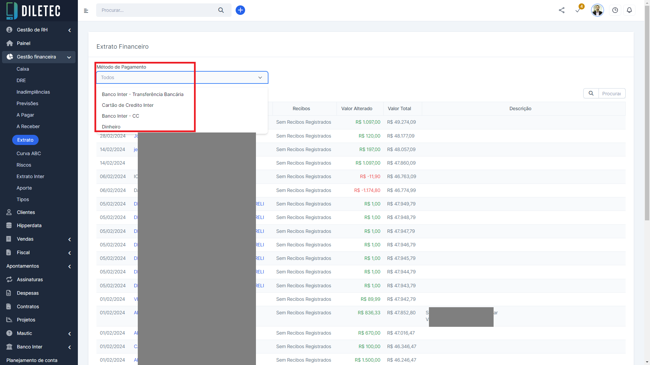
Task: Open the notifications bell icon
Action: coord(629,10)
